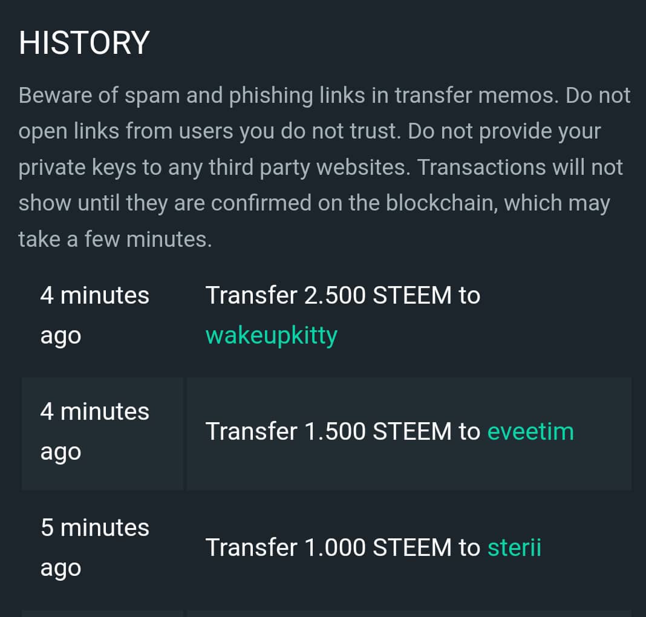Click the 5 minutes ago timestamp

click(94, 547)
